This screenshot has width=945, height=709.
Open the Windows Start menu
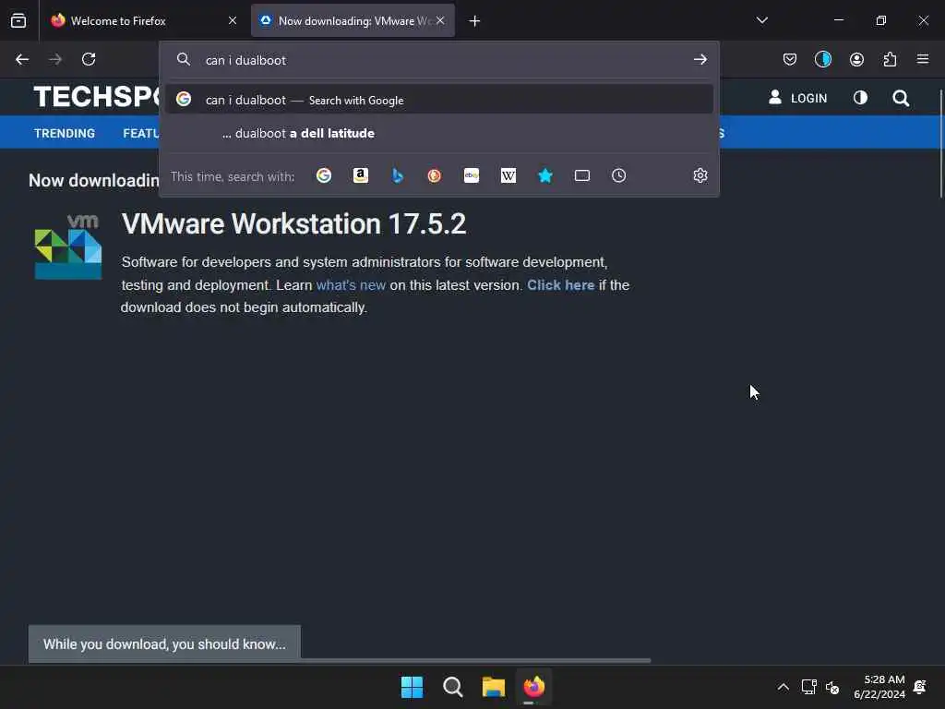413,687
